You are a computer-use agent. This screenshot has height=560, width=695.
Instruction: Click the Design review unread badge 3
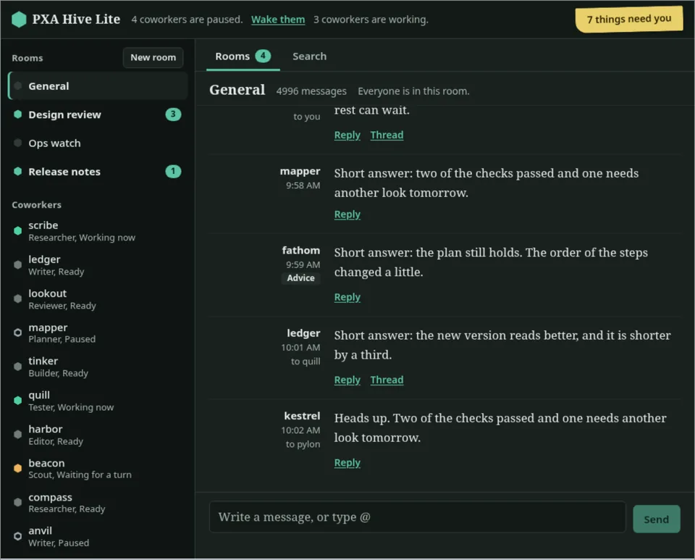pyautogui.click(x=173, y=114)
